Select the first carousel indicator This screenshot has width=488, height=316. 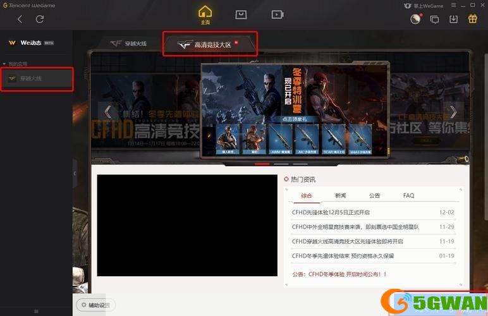(262, 164)
